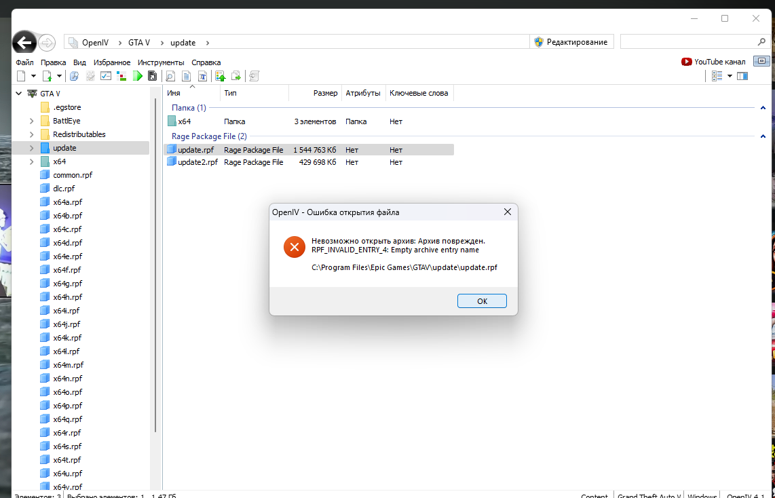Click OK in the error dialog
The width and height of the screenshot is (775, 498).
click(482, 301)
